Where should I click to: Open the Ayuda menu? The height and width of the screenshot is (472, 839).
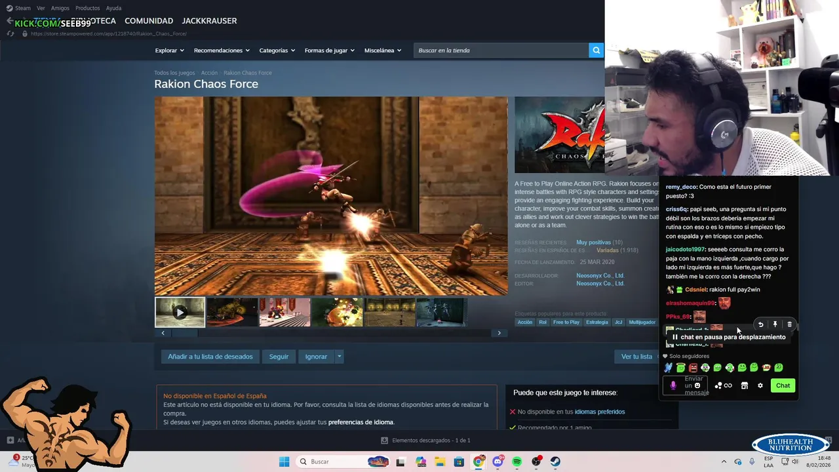(113, 8)
